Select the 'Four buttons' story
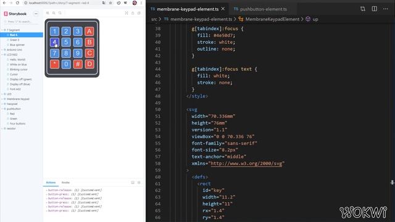Screen dimensions: 395x222 point(18,123)
